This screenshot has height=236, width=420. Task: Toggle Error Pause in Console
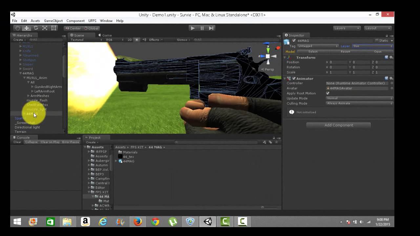[x=71, y=142]
